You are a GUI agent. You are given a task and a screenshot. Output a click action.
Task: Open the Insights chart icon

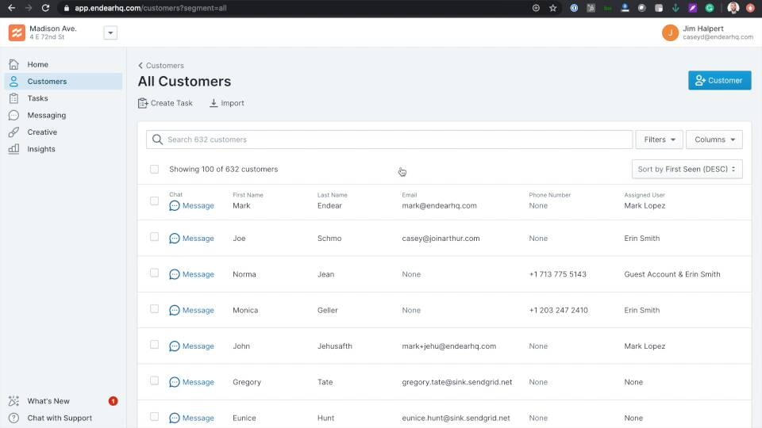click(x=13, y=149)
